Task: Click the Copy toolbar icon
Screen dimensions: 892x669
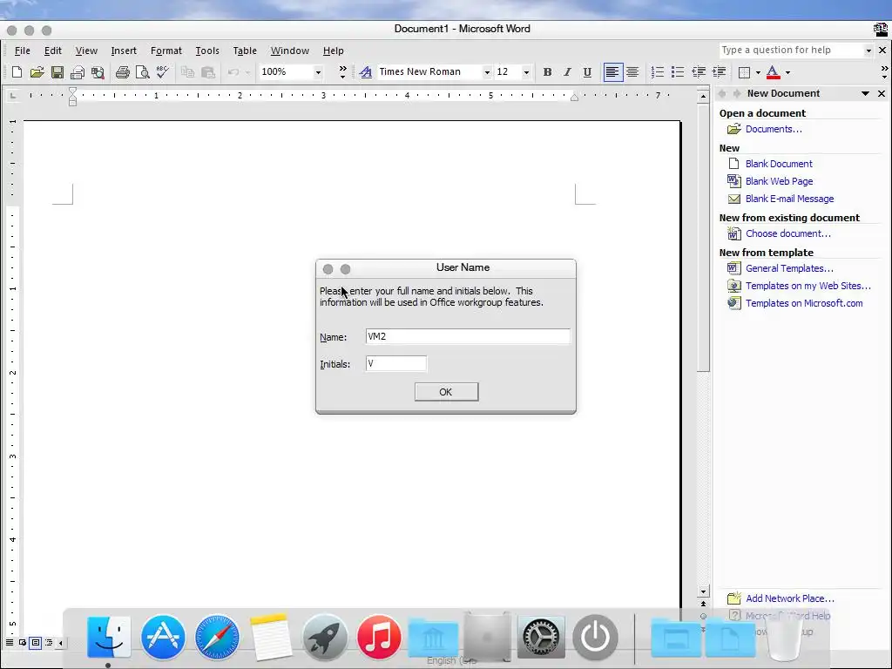Action: tap(188, 72)
